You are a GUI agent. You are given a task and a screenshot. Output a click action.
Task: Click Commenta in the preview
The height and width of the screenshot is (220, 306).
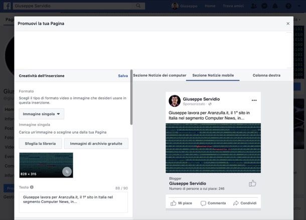click(213, 203)
